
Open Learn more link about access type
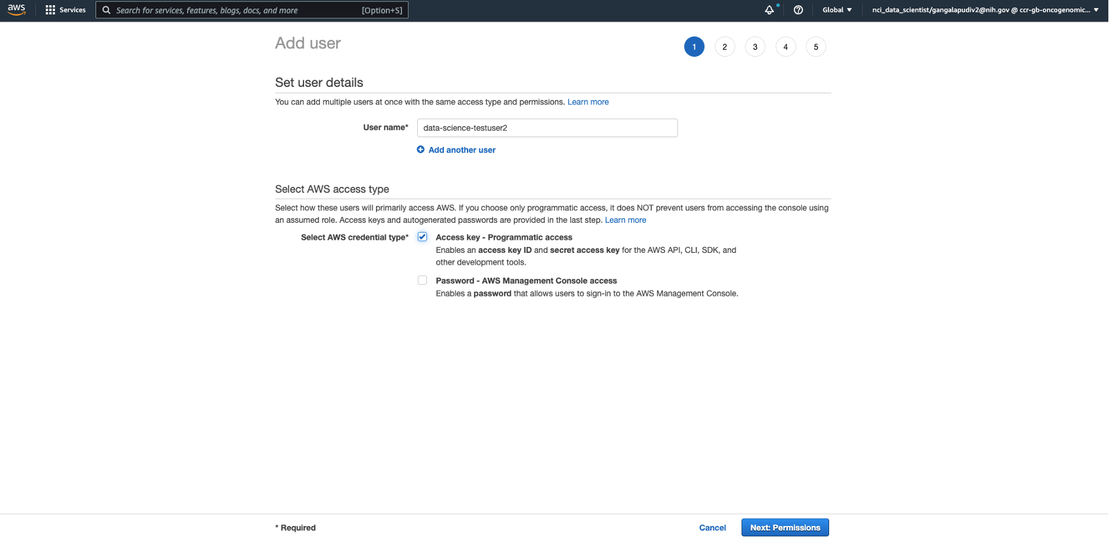625,220
